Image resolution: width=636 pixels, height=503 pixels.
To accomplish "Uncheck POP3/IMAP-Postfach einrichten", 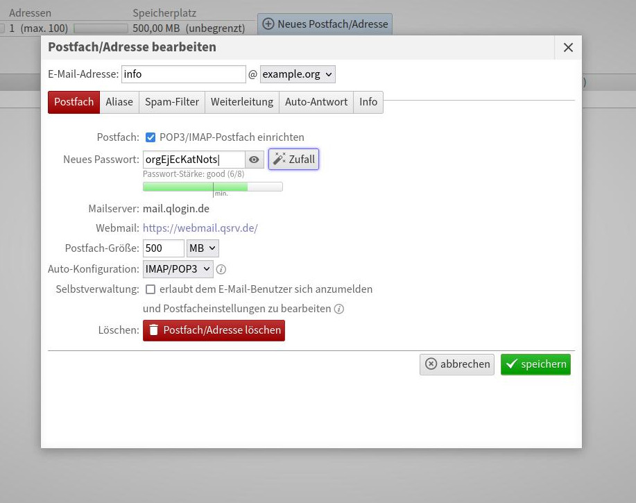I will pyautogui.click(x=151, y=137).
